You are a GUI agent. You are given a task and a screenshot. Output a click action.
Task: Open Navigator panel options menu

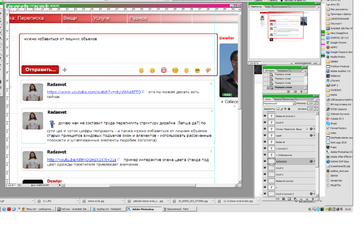(318, 7)
